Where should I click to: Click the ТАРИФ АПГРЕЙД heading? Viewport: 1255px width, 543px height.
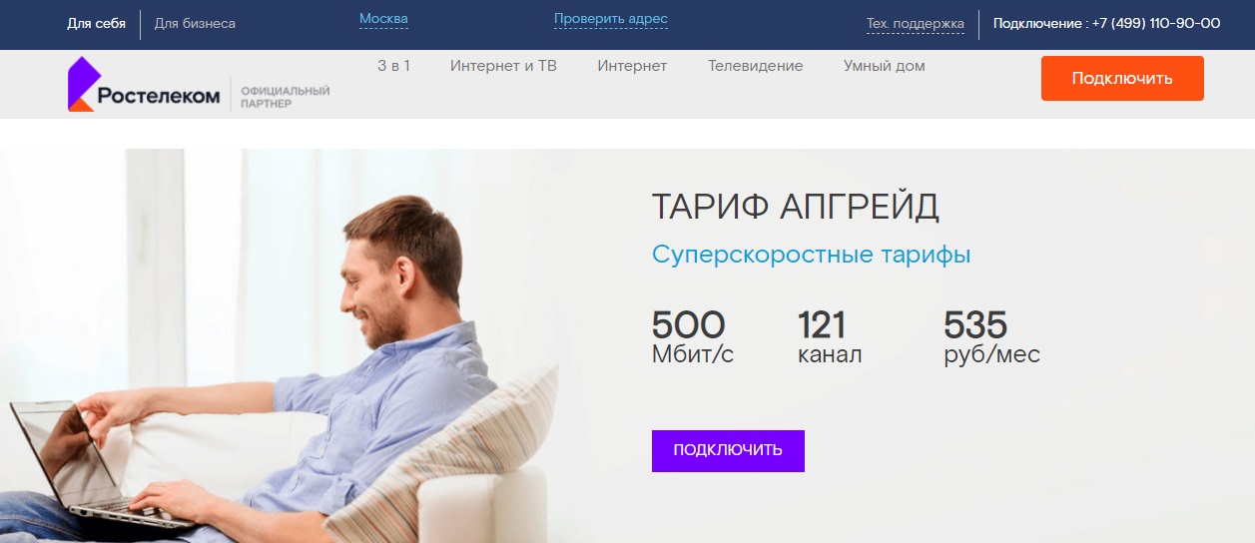[796, 208]
